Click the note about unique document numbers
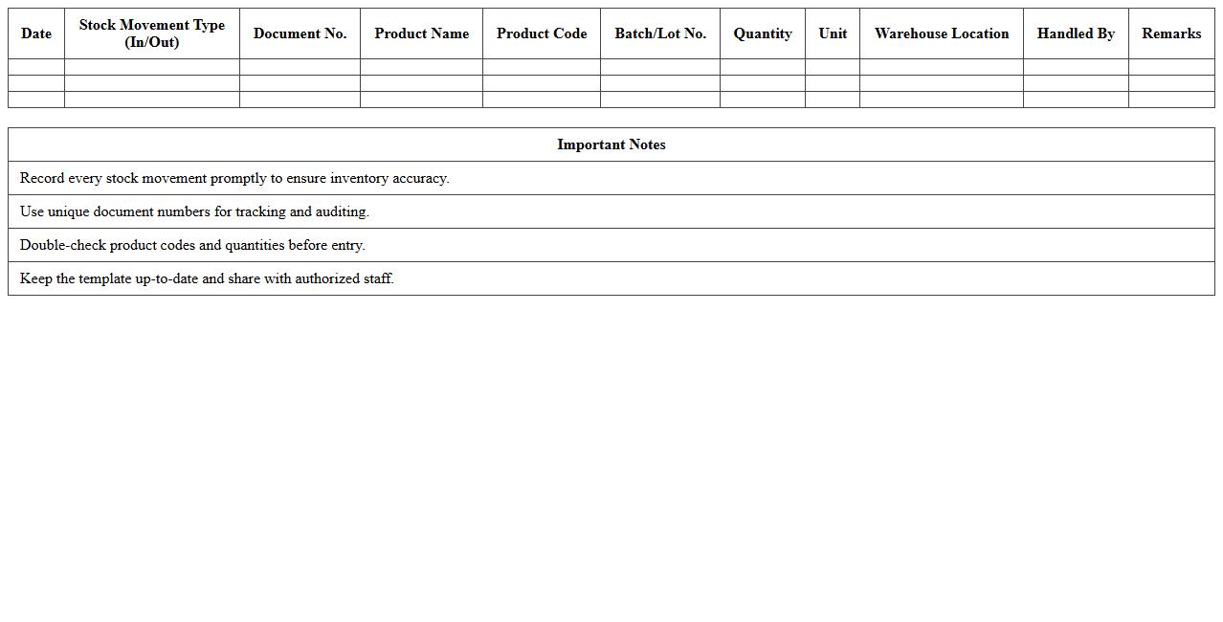 194,211
